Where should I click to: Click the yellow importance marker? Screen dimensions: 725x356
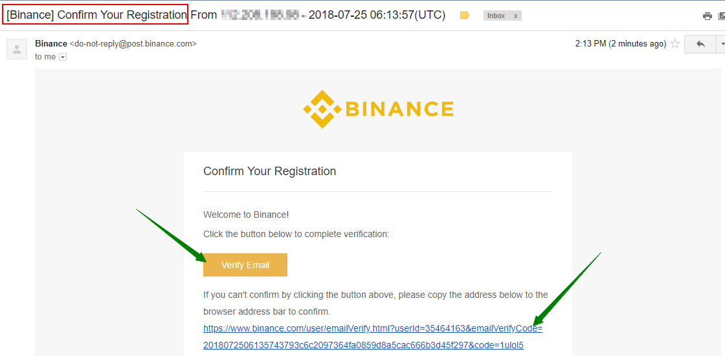465,16
